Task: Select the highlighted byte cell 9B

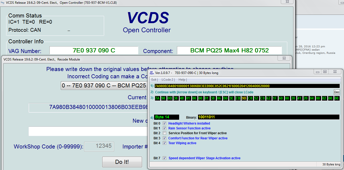Action: tap(244, 98)
